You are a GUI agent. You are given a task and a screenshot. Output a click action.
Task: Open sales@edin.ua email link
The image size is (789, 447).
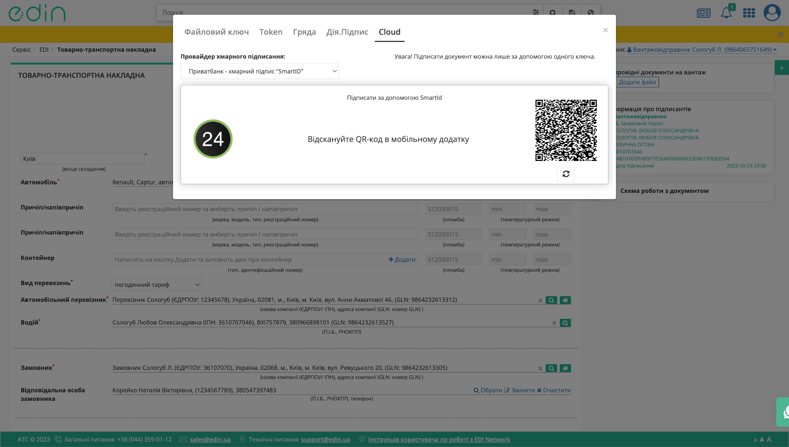coord(210,440)
